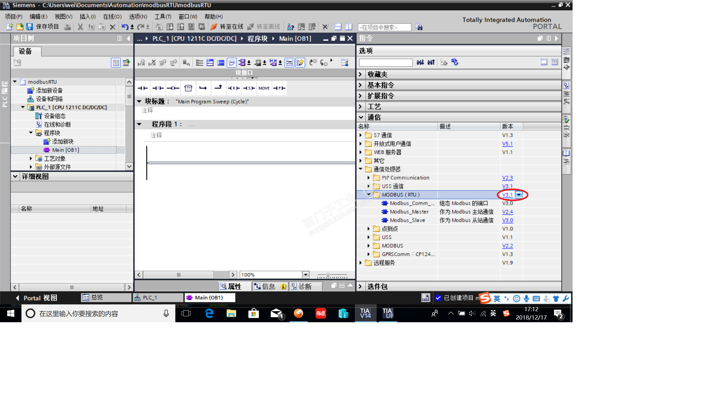
Task: Toggle split editor vertically icon
Action: tap(349, 27)
